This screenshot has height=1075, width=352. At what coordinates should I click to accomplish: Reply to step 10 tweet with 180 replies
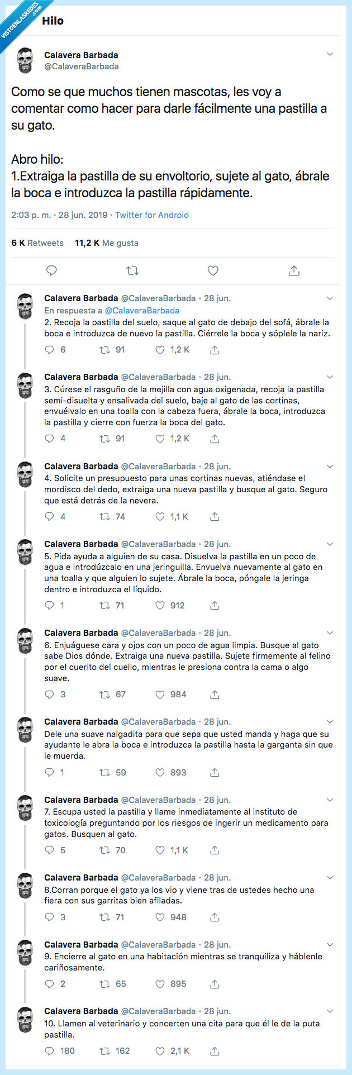click(50, 1051)
